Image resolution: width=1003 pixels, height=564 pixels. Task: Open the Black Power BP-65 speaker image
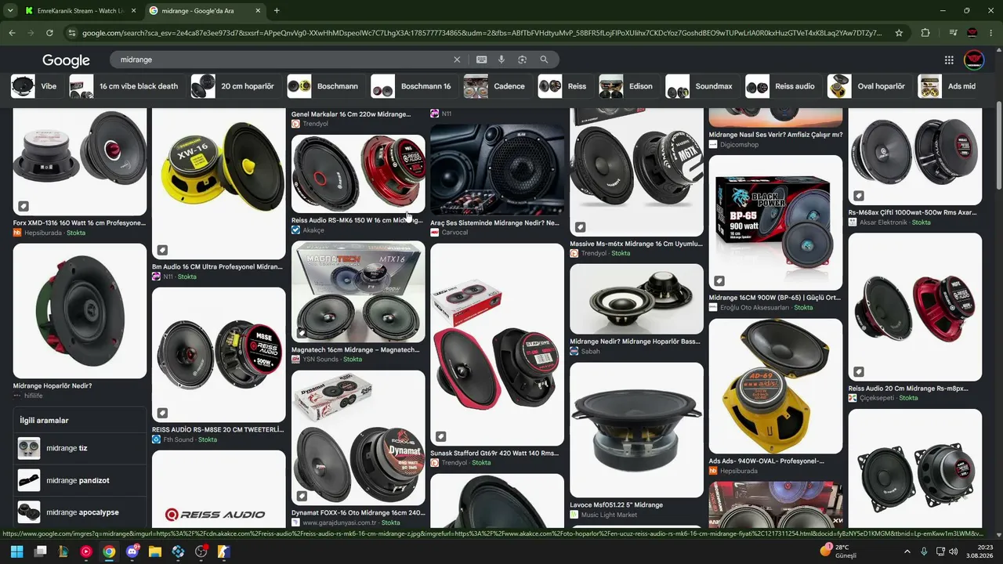(x=776, y=222)
